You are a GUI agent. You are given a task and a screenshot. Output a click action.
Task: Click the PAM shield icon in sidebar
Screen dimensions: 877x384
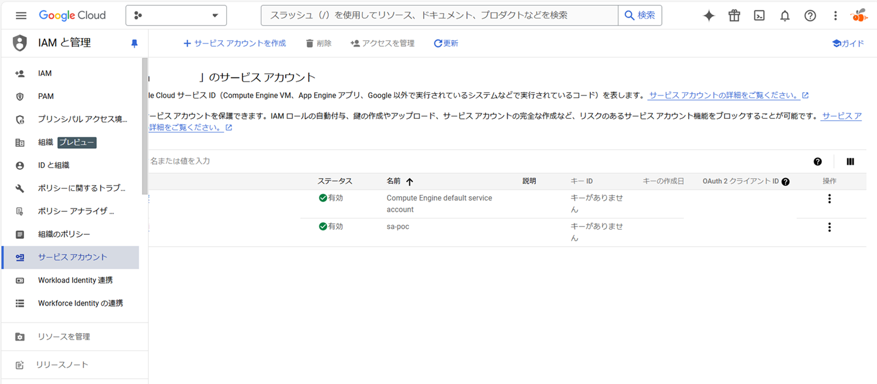(x=20, y=97)
